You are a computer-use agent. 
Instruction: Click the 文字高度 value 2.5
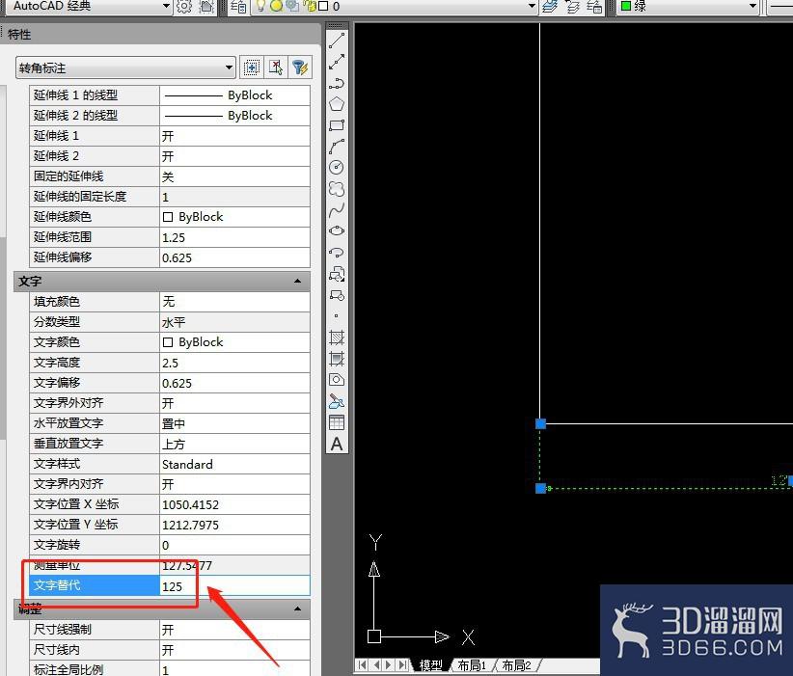tap(234, 363)
